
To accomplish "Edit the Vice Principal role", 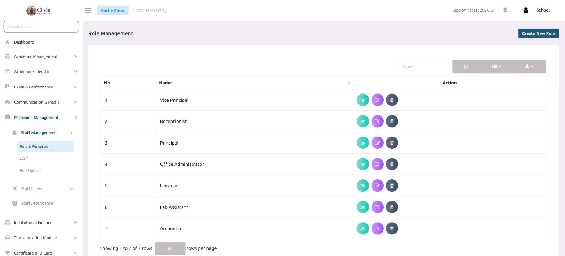I will click(x=377, y=100).
